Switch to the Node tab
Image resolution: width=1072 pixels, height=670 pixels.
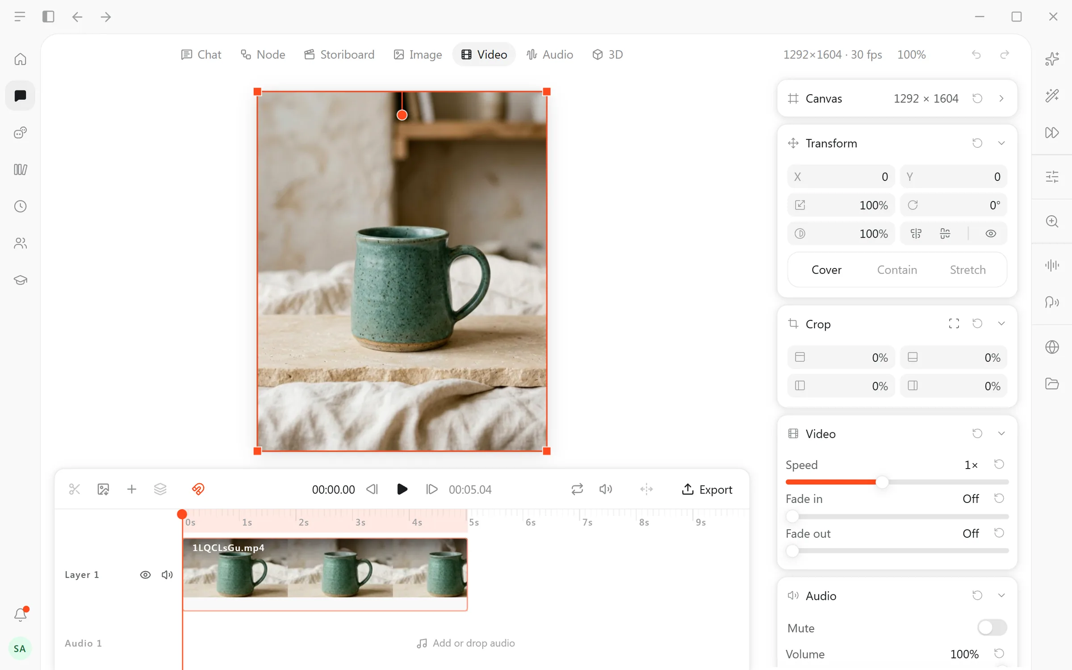[x=263, y=54]
